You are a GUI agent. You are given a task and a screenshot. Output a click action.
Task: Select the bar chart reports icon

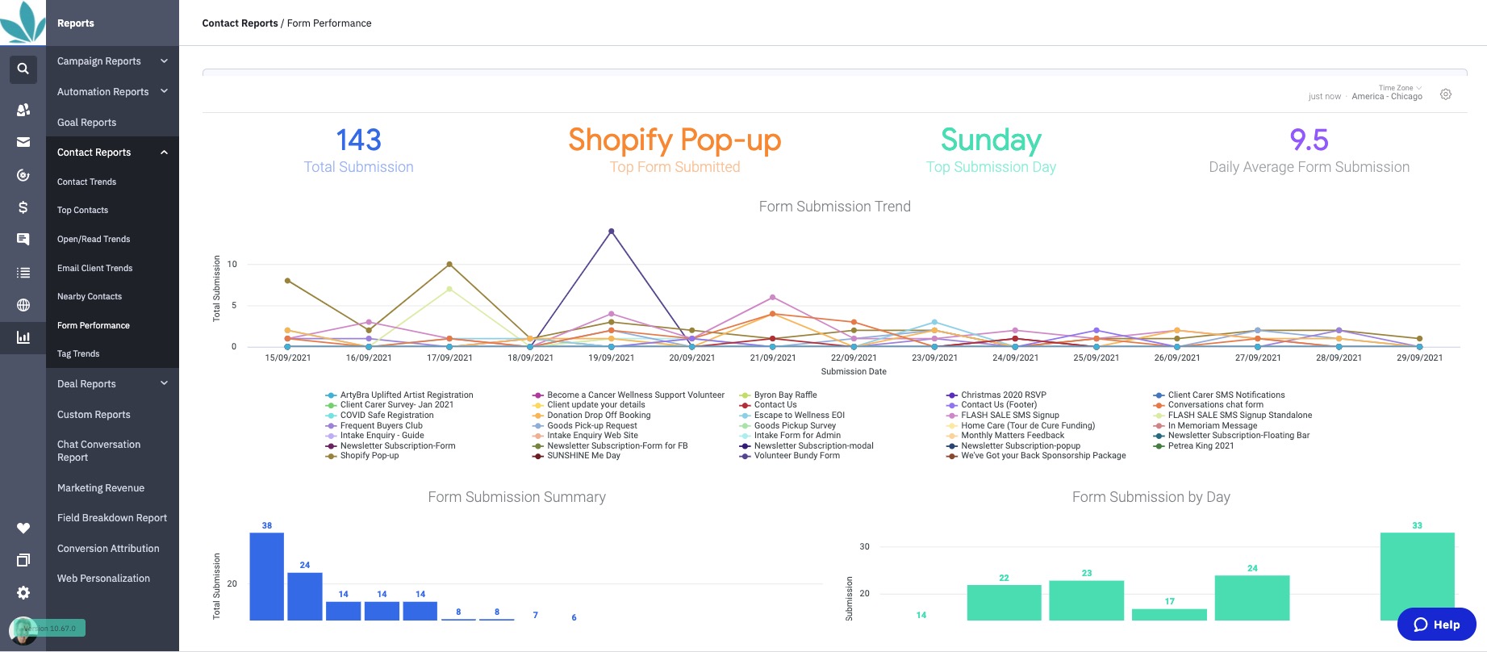pyautogui.click(x=23, y=337)
